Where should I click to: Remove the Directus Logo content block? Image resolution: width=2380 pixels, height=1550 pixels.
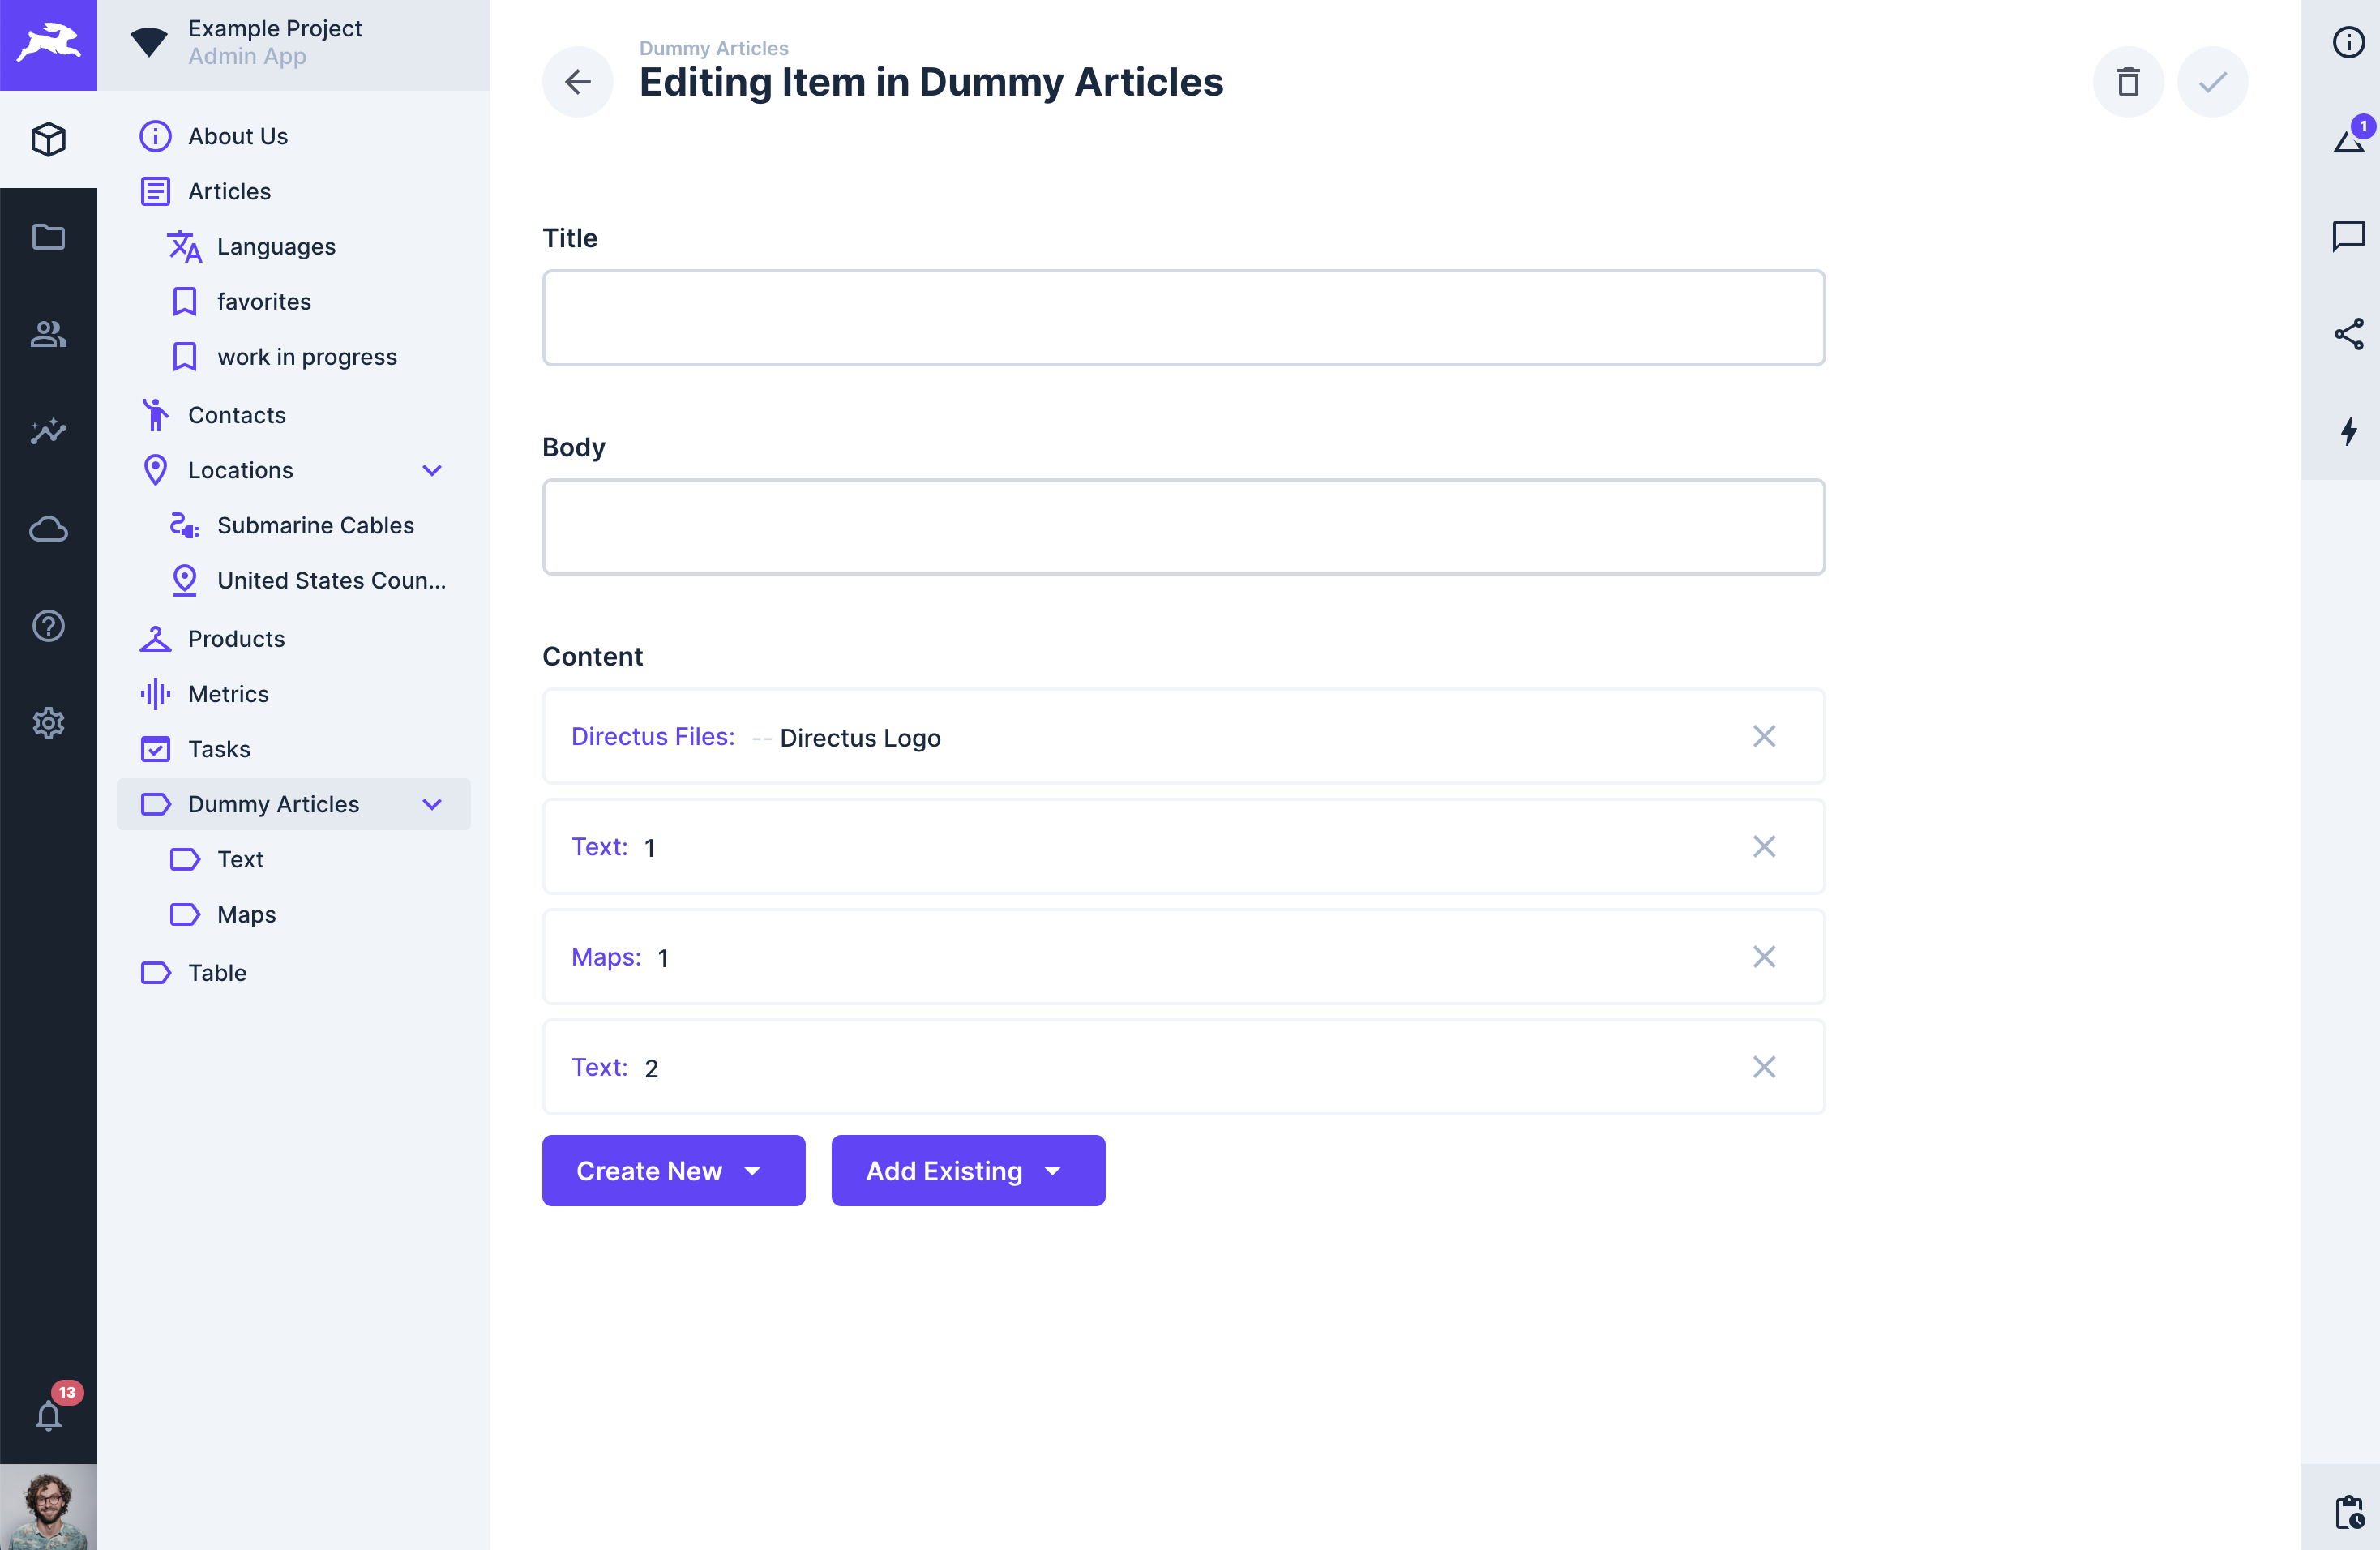[x=1764, y=736]
